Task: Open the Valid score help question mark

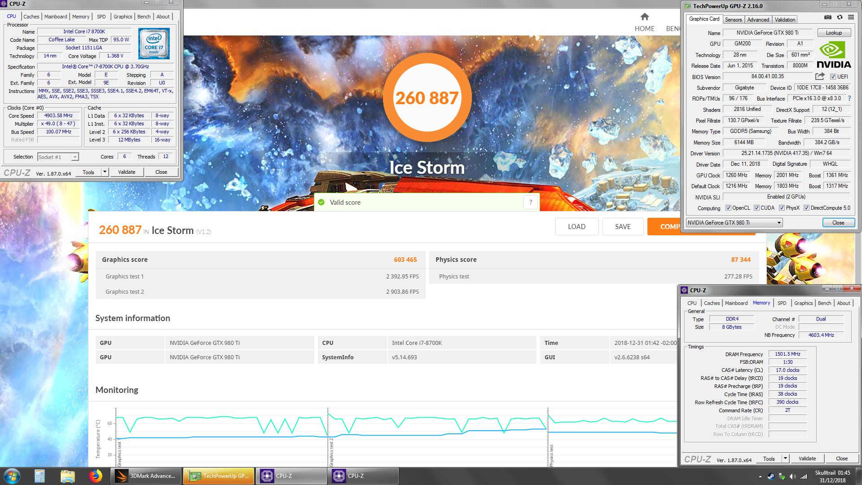Action: pyautogui.click(x=531, y=202)
